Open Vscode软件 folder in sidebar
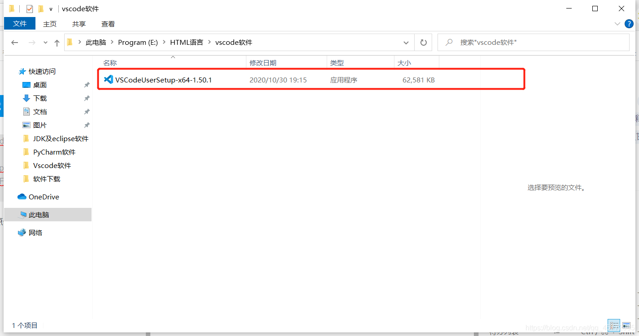Image resolution: width=639 pixels, height=336 pixels. click(x=52, y=165)
